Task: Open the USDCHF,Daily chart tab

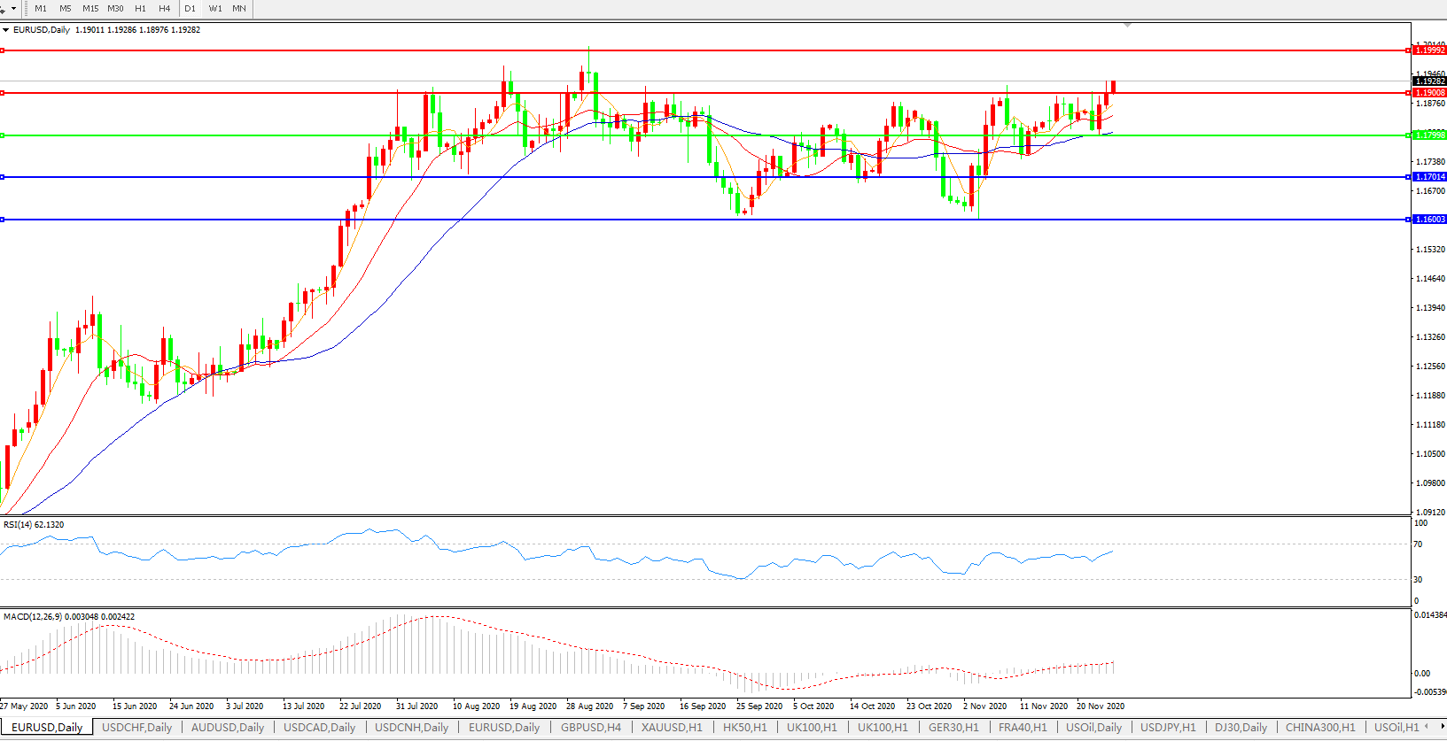Action: pyautogui.click(x=136, y=728)
